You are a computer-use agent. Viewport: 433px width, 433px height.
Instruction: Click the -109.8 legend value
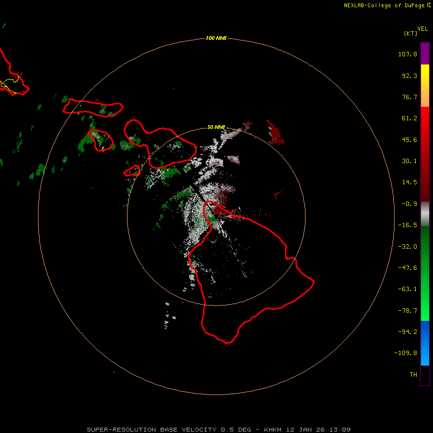pyautogui.click(x=406, y=353)
